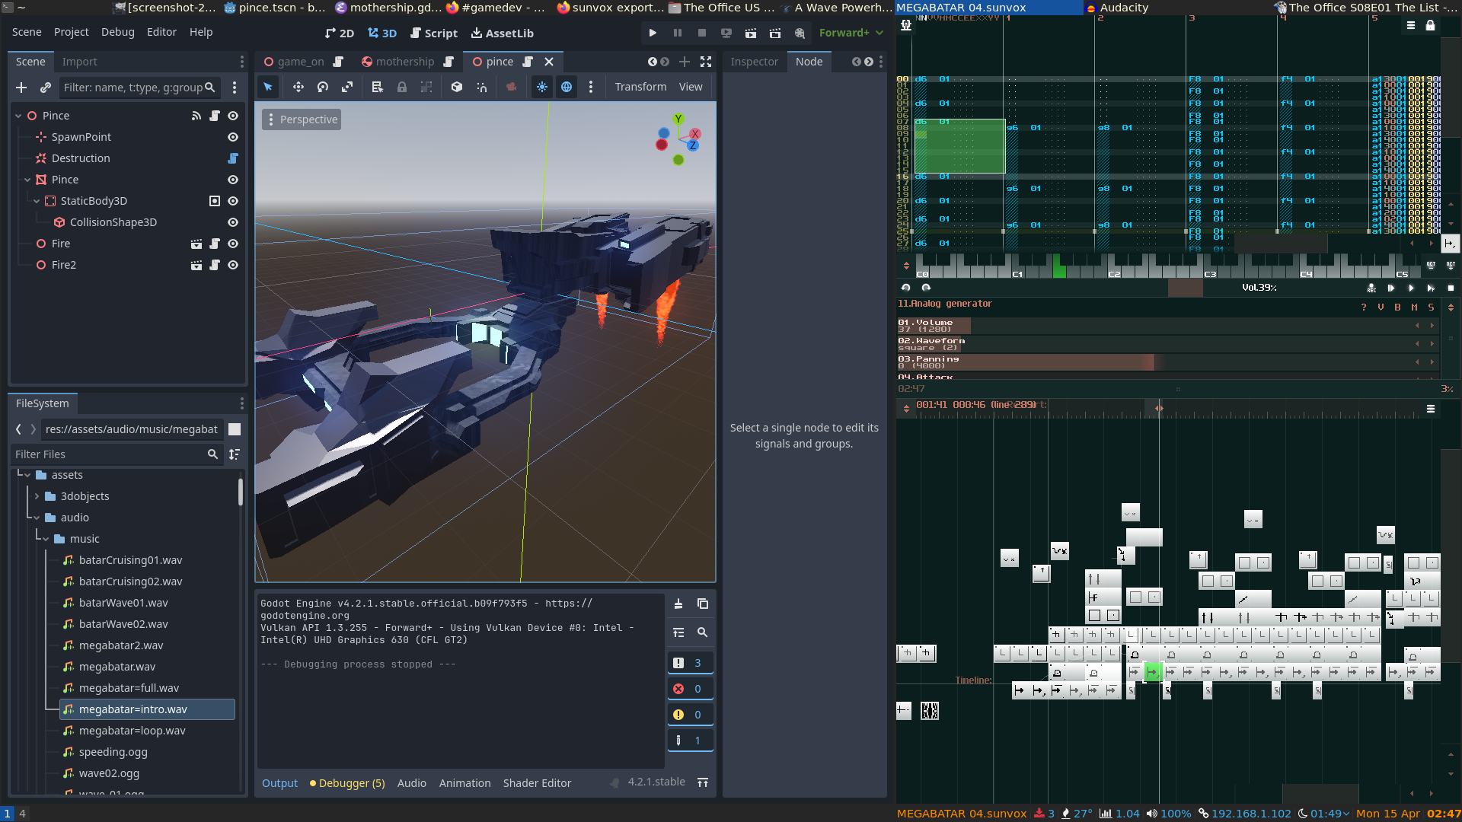Open the Debug menu
The width and height of the screenshot is (1462, 822).
point(118,32)
